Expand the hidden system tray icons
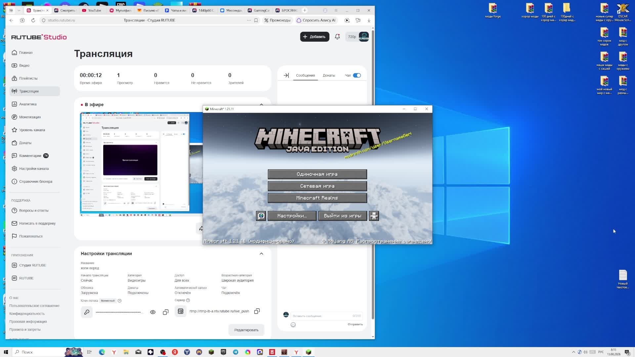This screenshot has width=635, height=357. click(573, 352)
